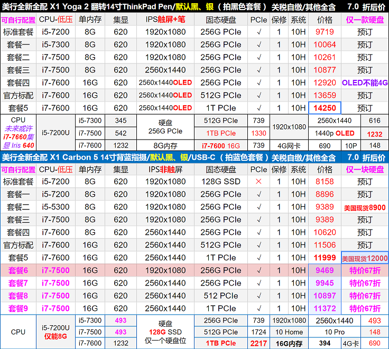Select the 1724 upgrade price cell

[258, 332]
